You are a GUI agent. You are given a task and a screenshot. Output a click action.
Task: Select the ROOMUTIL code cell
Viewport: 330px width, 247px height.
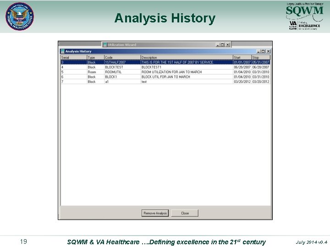coord(122,72)
